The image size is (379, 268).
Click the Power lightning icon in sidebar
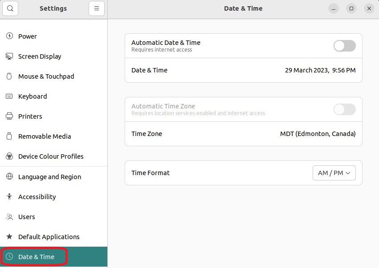[9, 36]
